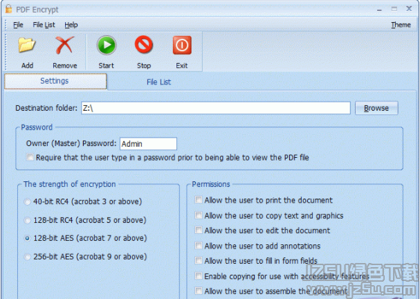Open the Help menu
The height and width of the screenshot is (299, 420).
coord(71,25)
